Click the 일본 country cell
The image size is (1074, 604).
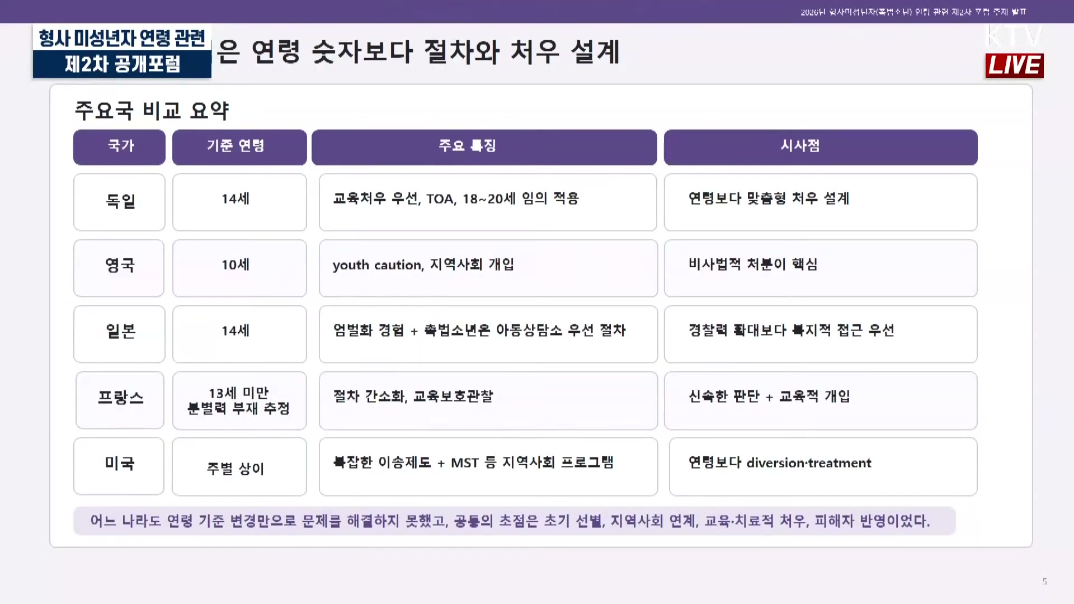(119, 333)
